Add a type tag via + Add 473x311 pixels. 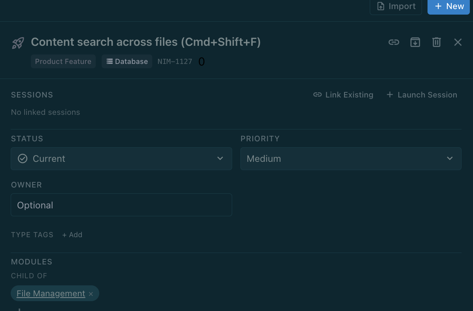pos(72,235)
